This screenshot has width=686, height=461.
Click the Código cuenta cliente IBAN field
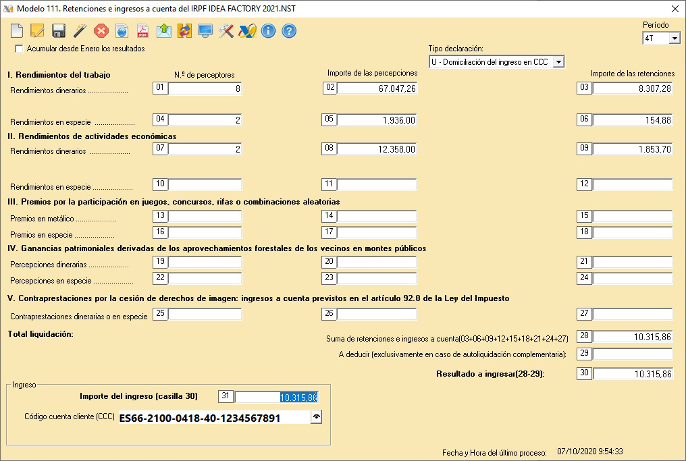(x=215, y=418)
